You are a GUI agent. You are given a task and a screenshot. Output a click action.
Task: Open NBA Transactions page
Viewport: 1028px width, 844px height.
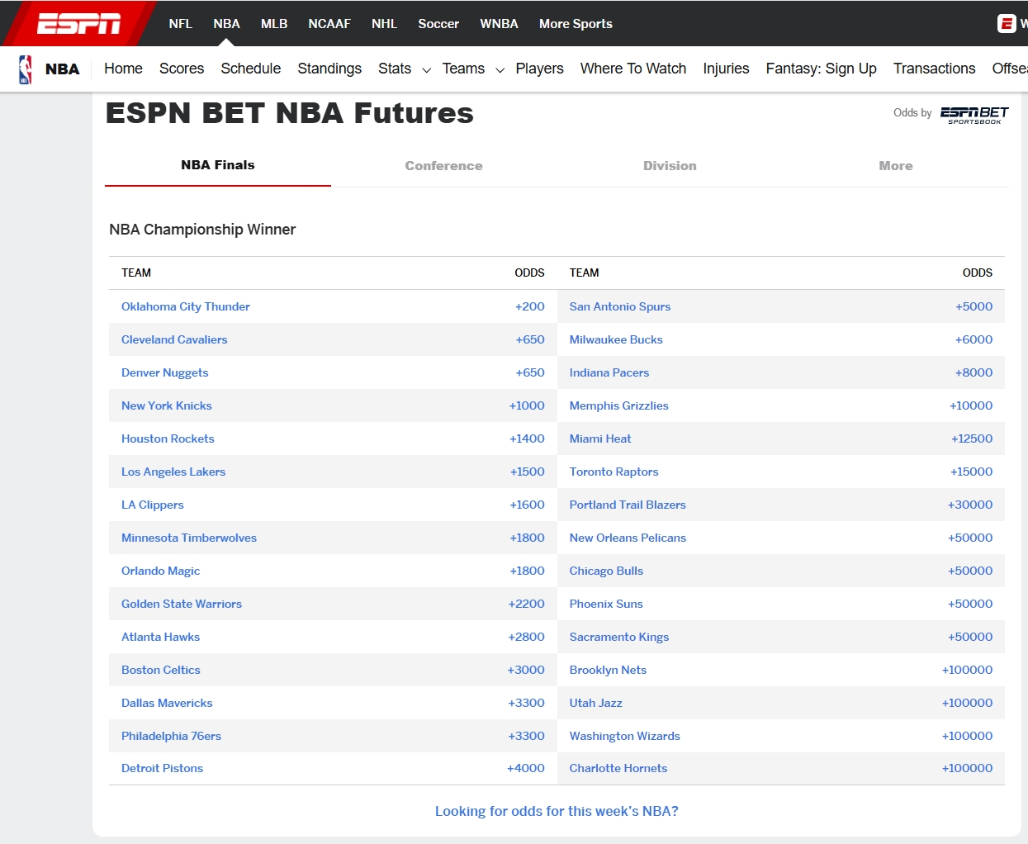click(934, 69)
